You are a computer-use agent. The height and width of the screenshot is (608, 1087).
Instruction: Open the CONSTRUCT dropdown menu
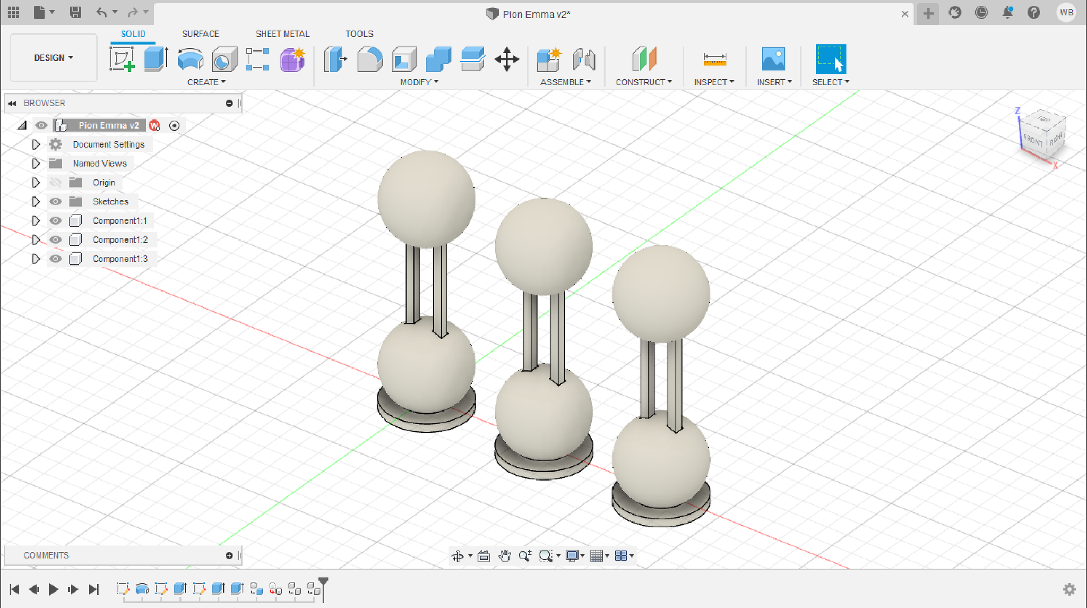[x=643, y=82]
